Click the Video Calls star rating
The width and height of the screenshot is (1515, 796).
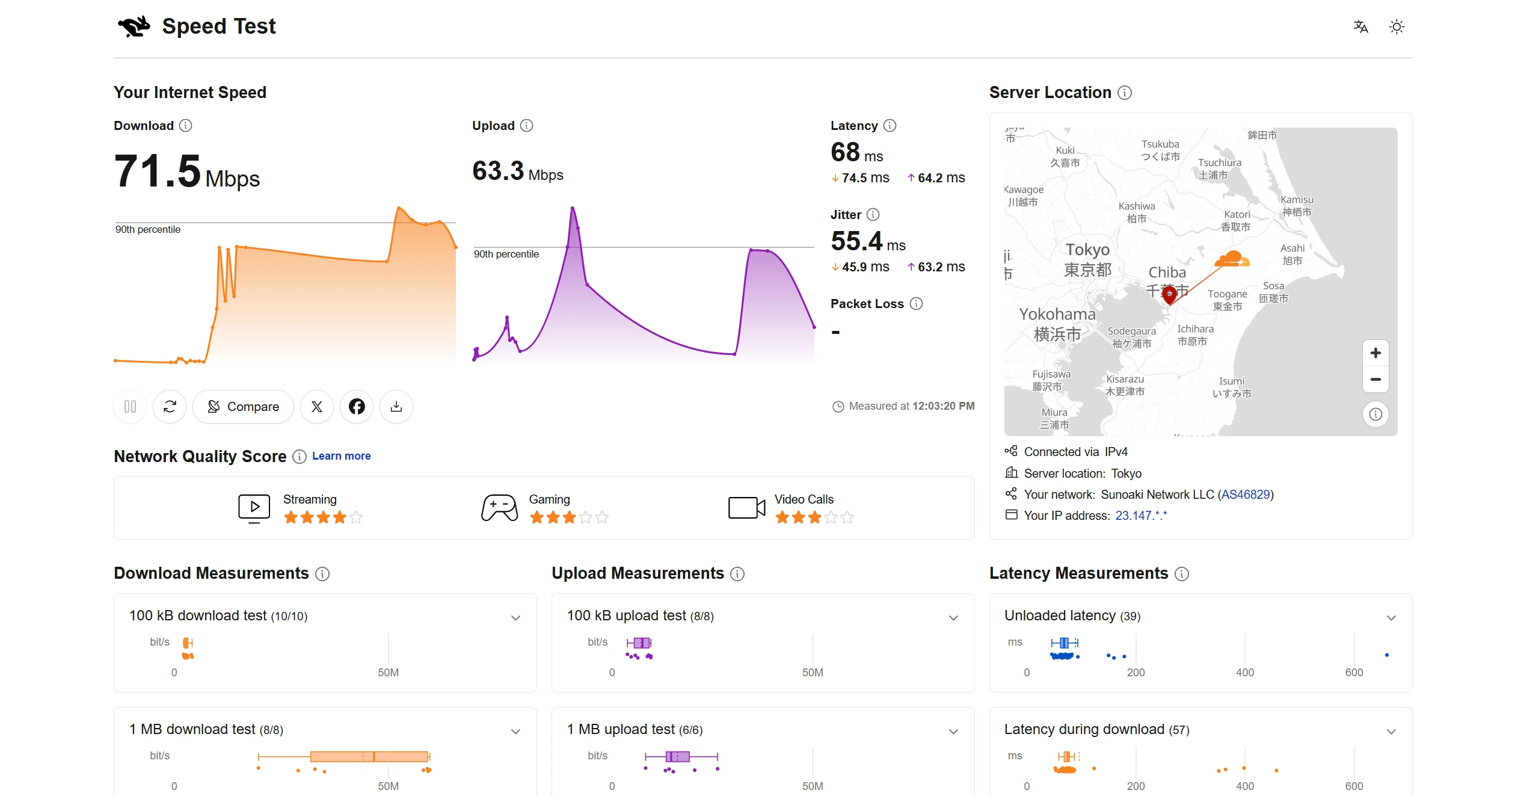tap(814, 517)
